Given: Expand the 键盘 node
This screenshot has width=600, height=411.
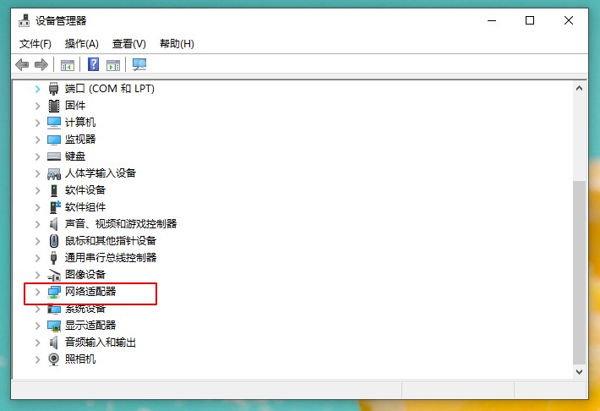Looking at the screenshot, I should [37, 156].
